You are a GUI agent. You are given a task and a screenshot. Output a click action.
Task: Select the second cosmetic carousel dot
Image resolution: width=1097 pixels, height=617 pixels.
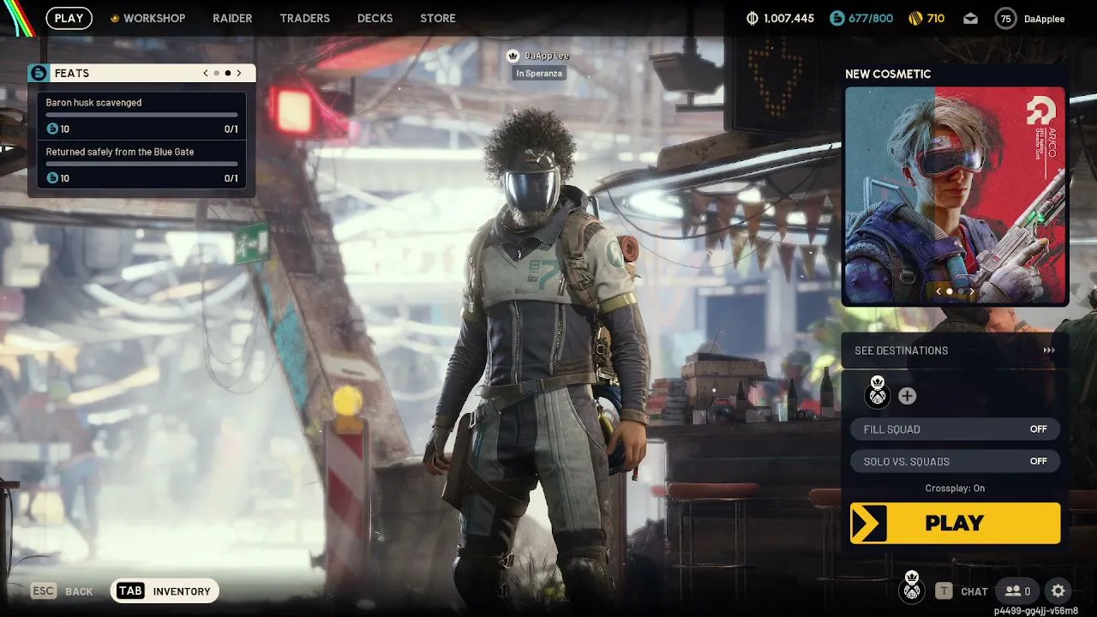pyautogui.click(x=960, y=291)
